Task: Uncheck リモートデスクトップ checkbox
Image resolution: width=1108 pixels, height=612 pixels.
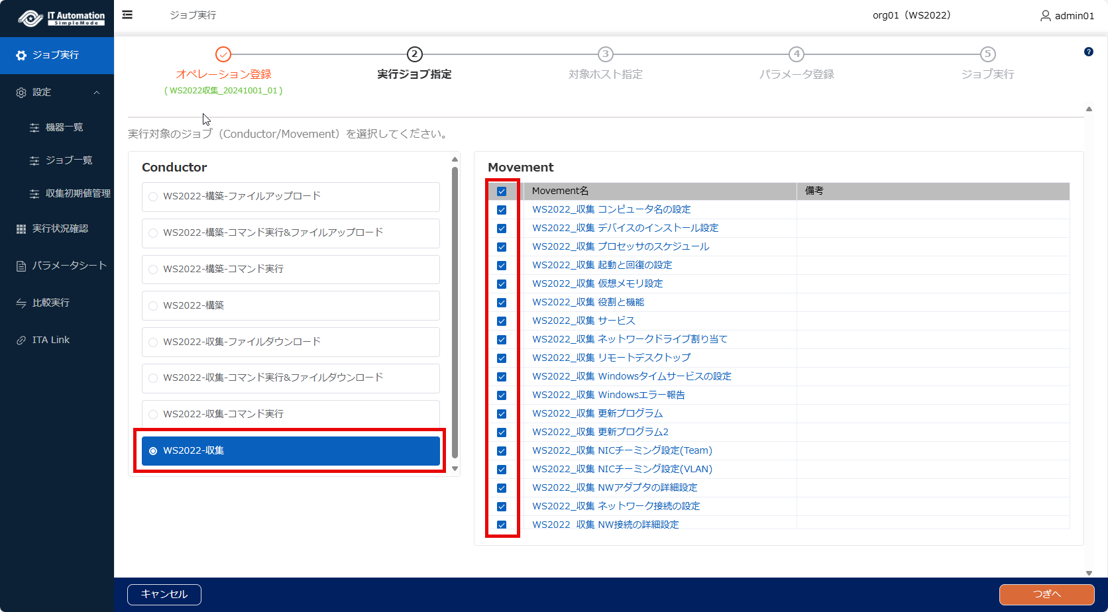Action: 502,358
